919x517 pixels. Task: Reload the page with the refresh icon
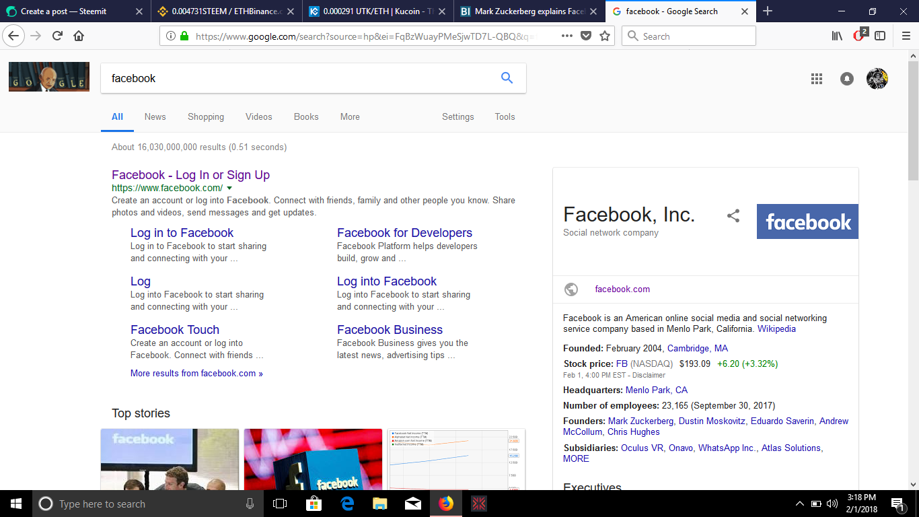point(57,36)
